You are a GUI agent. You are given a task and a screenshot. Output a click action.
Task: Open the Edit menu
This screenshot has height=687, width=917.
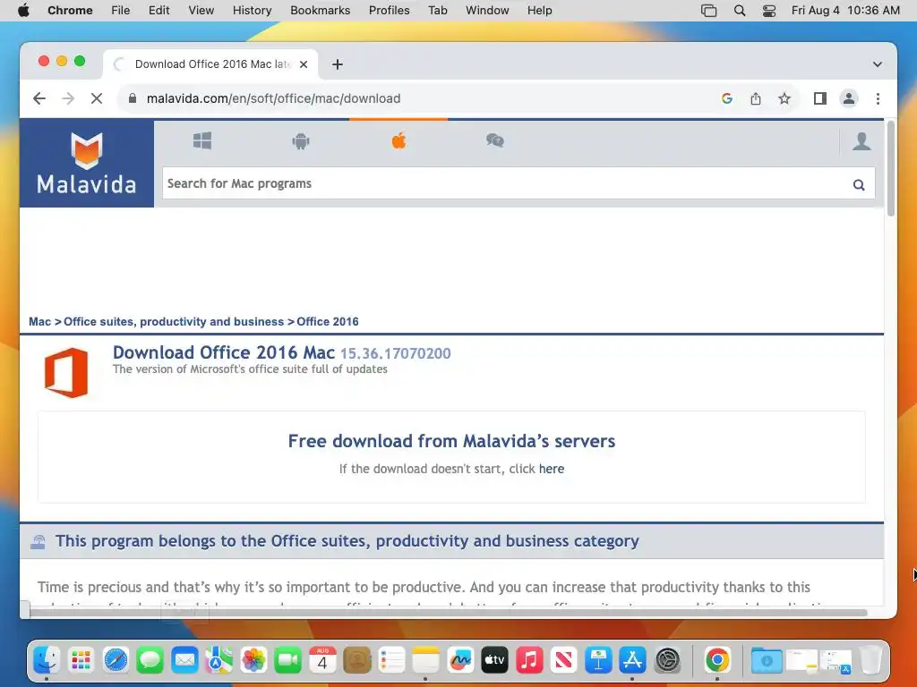[x=159, y=11]
